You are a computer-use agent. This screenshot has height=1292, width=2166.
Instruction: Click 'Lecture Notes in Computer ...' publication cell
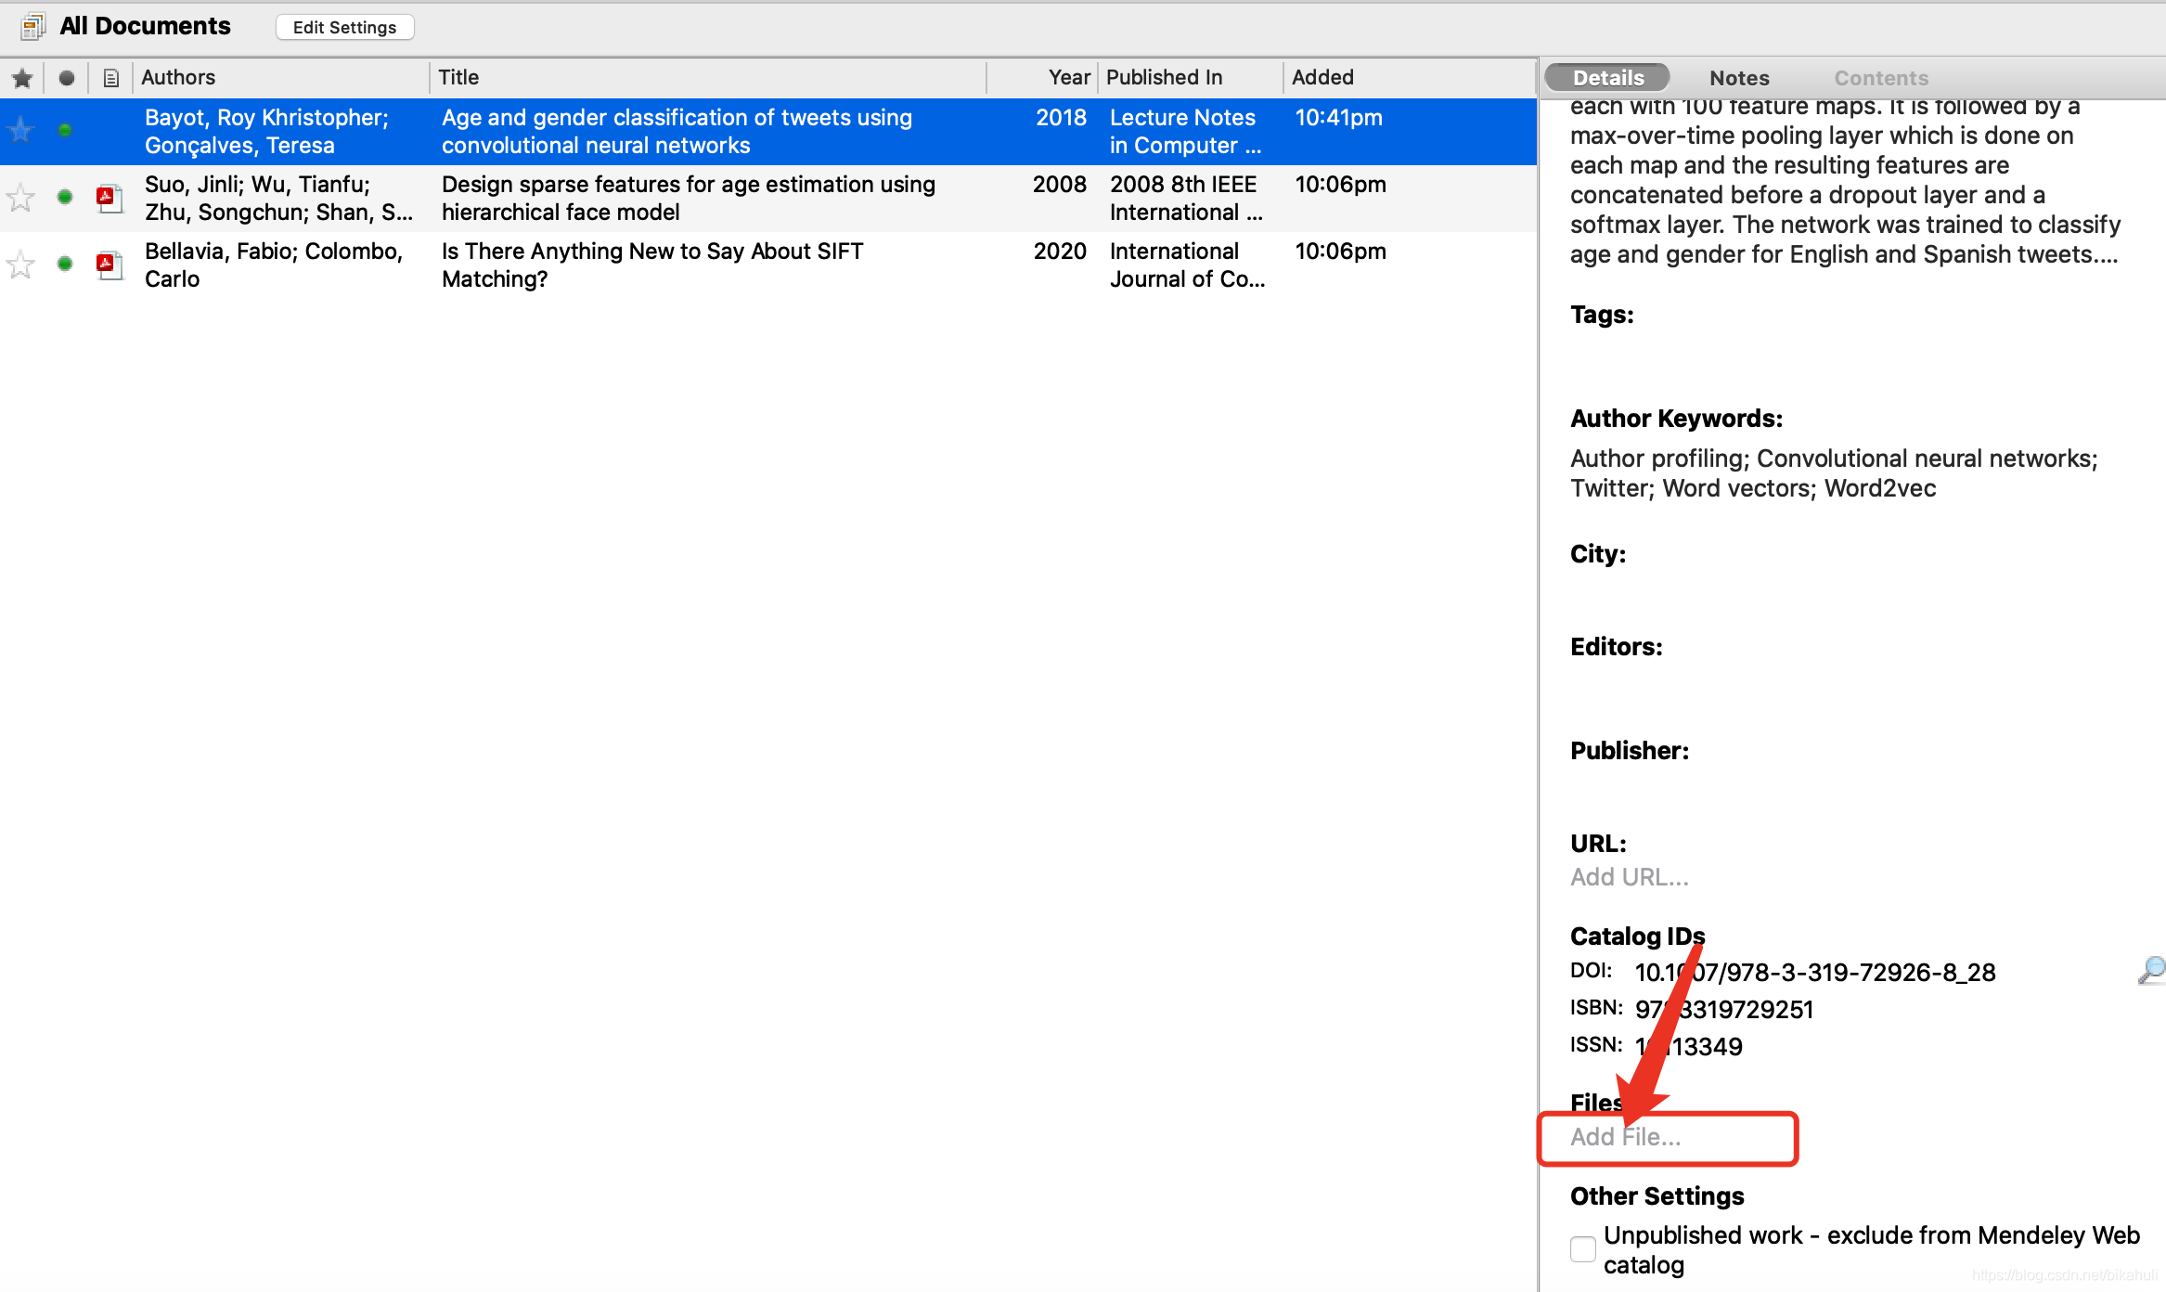coord(1185,131)
